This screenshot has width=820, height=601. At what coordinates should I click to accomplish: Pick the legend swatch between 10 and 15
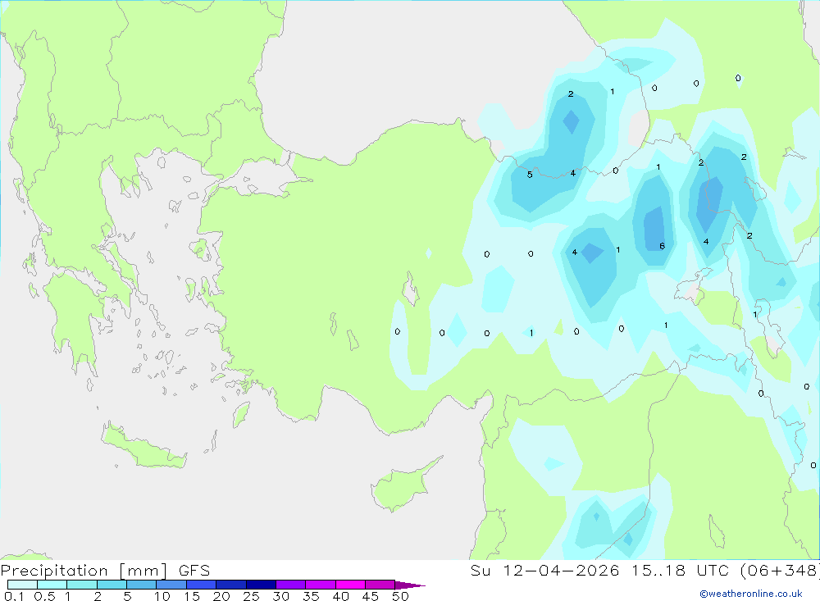171,585
